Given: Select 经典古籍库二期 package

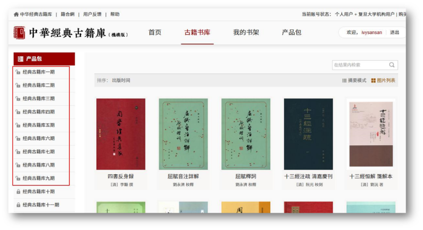Looking at the screenshot, I should click(x=38, y=85).
